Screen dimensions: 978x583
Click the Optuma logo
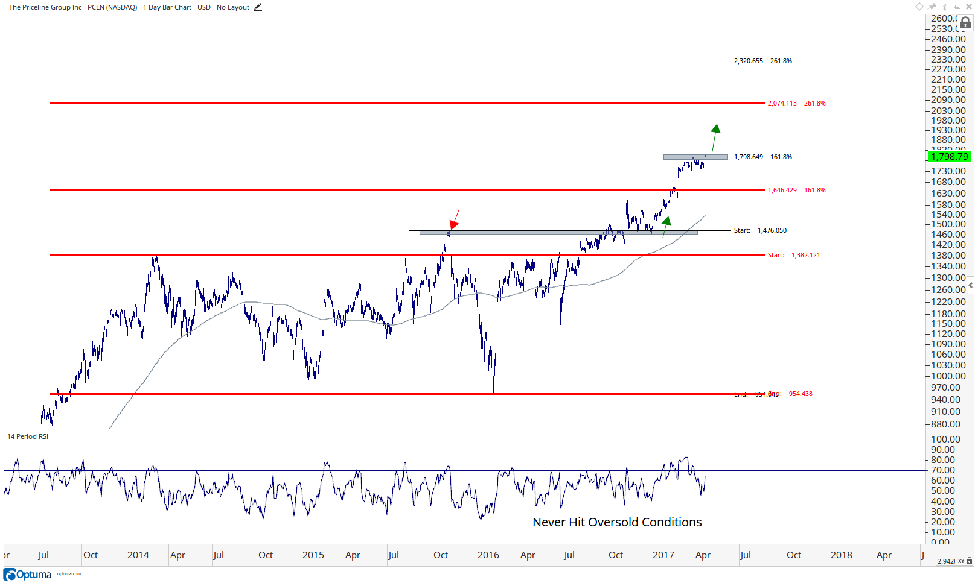pos(28,575)
